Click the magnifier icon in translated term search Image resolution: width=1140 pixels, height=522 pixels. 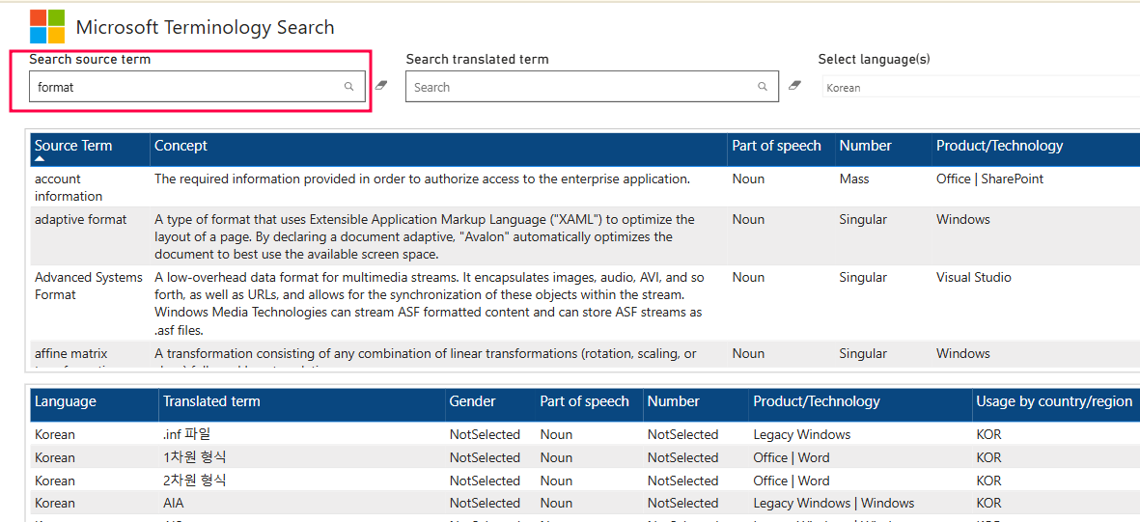tap(763, 87)
